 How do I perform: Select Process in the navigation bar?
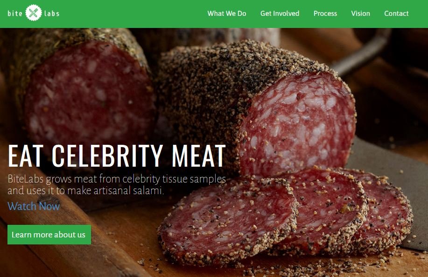(x=325, y=14)
